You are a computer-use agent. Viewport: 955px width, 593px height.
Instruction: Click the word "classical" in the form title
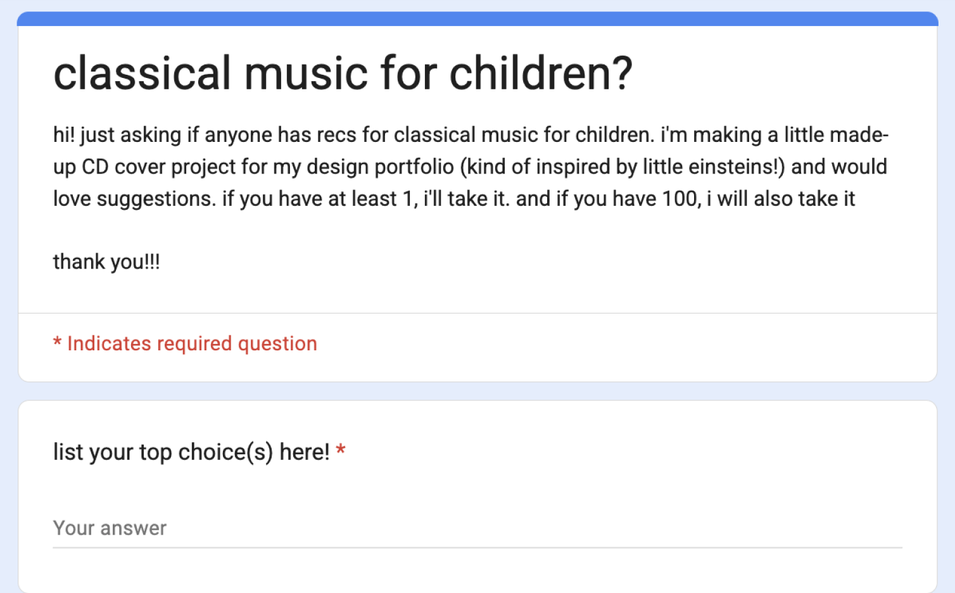[142, 73]
